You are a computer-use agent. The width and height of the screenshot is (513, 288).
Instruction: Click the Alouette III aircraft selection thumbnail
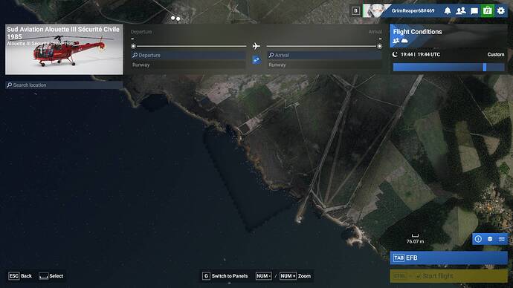pos(64,49)
